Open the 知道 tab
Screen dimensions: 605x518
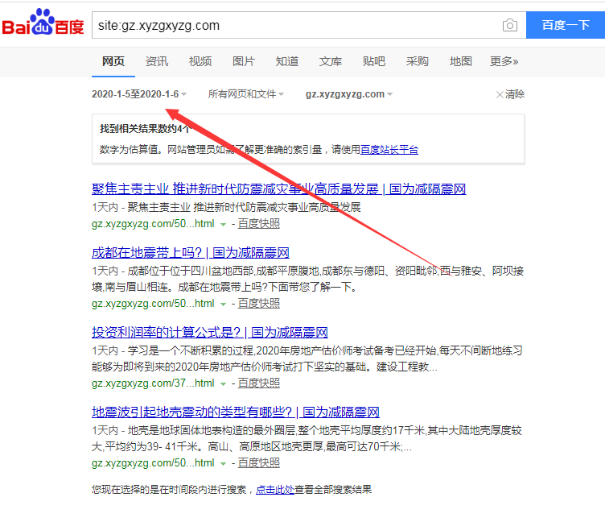coord(286,61)
